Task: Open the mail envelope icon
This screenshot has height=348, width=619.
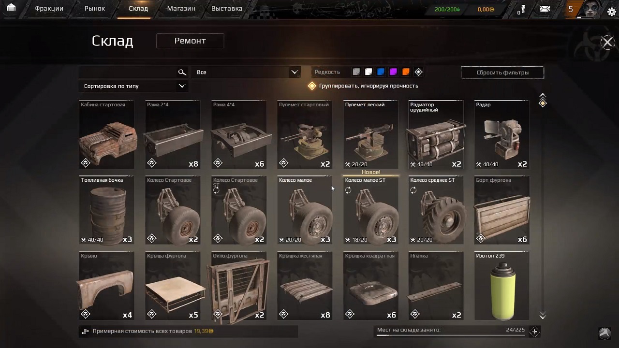Action: [545, 9]
